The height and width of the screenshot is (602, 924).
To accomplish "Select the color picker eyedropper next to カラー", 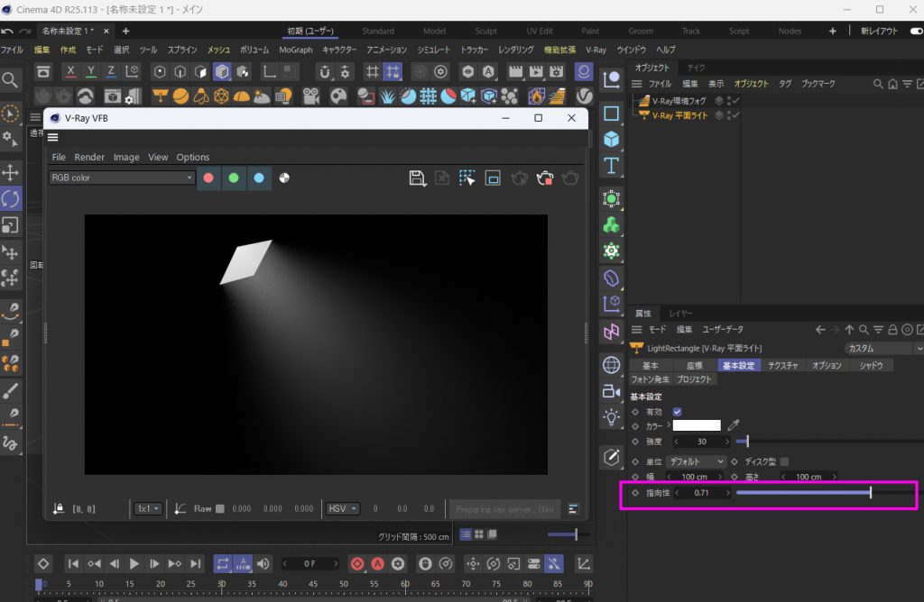I will pos(733,425).
